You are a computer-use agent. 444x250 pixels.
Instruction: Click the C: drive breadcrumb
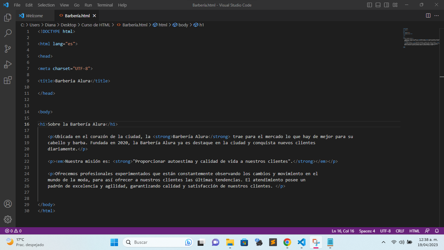[x=23, y=25]
